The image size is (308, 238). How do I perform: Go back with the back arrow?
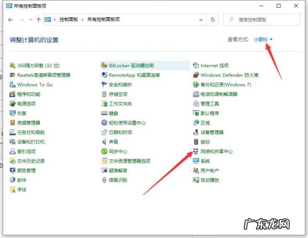coord(11,20)
